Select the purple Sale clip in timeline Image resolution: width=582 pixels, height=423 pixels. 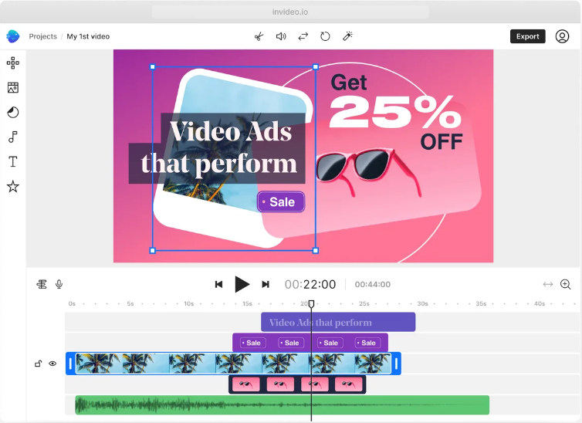(x=310, y=343)
